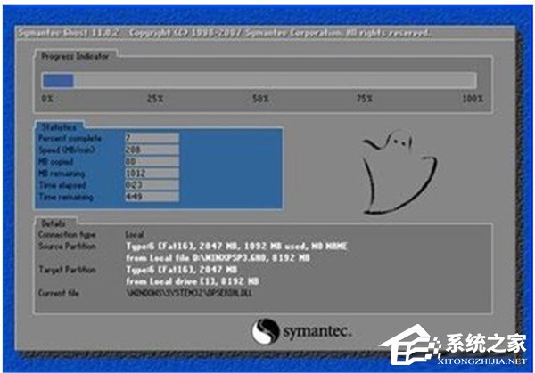The image size is (535, 373).
Task: Click the "Local" connection type value
Action: point(136,234)
